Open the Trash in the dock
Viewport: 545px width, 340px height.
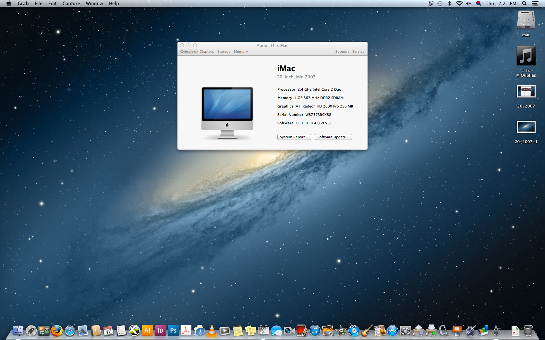point(528,331)
